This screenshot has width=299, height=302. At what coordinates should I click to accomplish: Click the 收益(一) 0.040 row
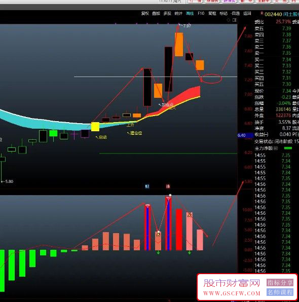coord(273,134)
